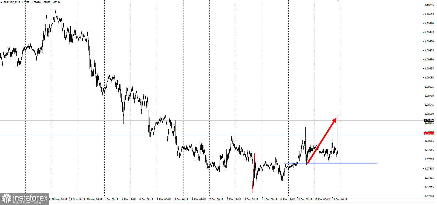Screen dimensions: 437x205
Task: Click price scale value 1.07765
Action: (429, 159)
